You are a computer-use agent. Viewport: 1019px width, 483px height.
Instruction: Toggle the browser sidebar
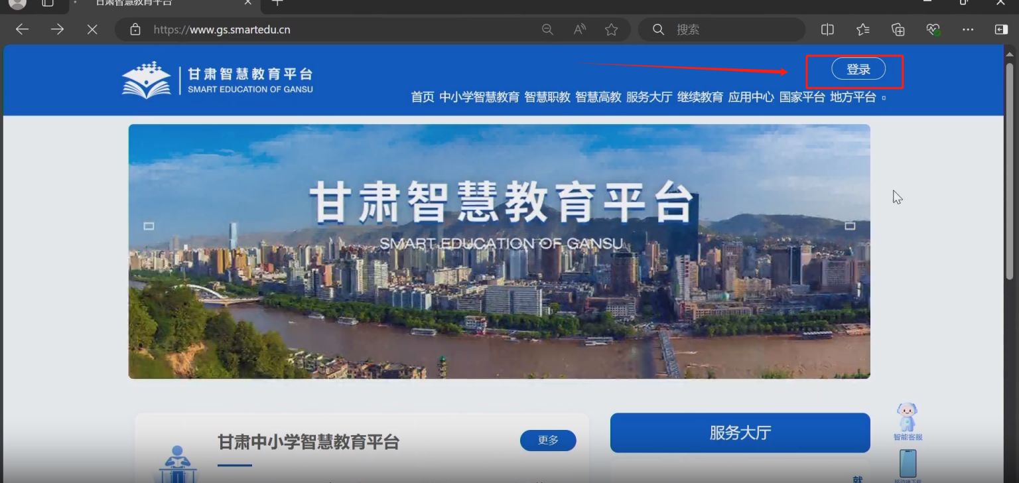click(x=1001, y=29)
